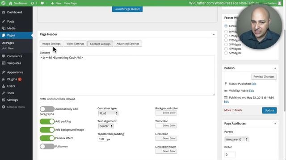
Task: Click the Comments speech bubble sidebar icon
Action: pyautogui.click(x=4, y=56)
